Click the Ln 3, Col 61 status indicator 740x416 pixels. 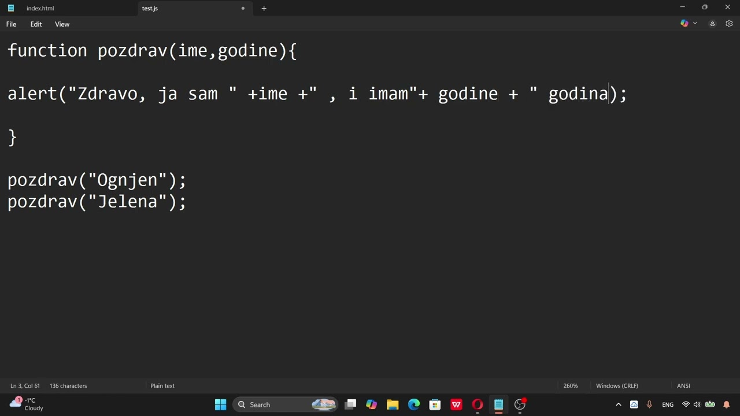25,386
